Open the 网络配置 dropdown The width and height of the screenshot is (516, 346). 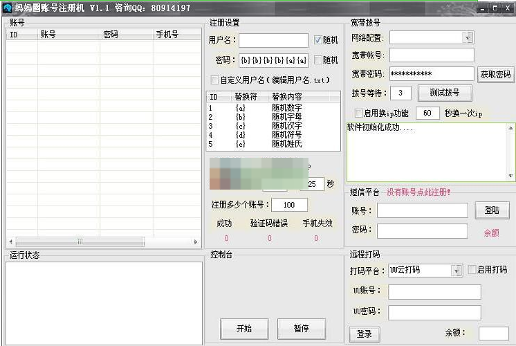click(468, 37)
